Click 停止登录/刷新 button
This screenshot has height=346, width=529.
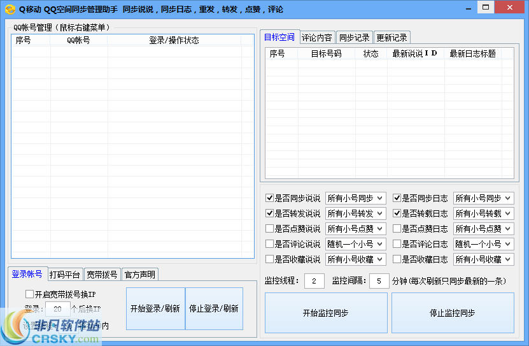(x=215, y=308)
